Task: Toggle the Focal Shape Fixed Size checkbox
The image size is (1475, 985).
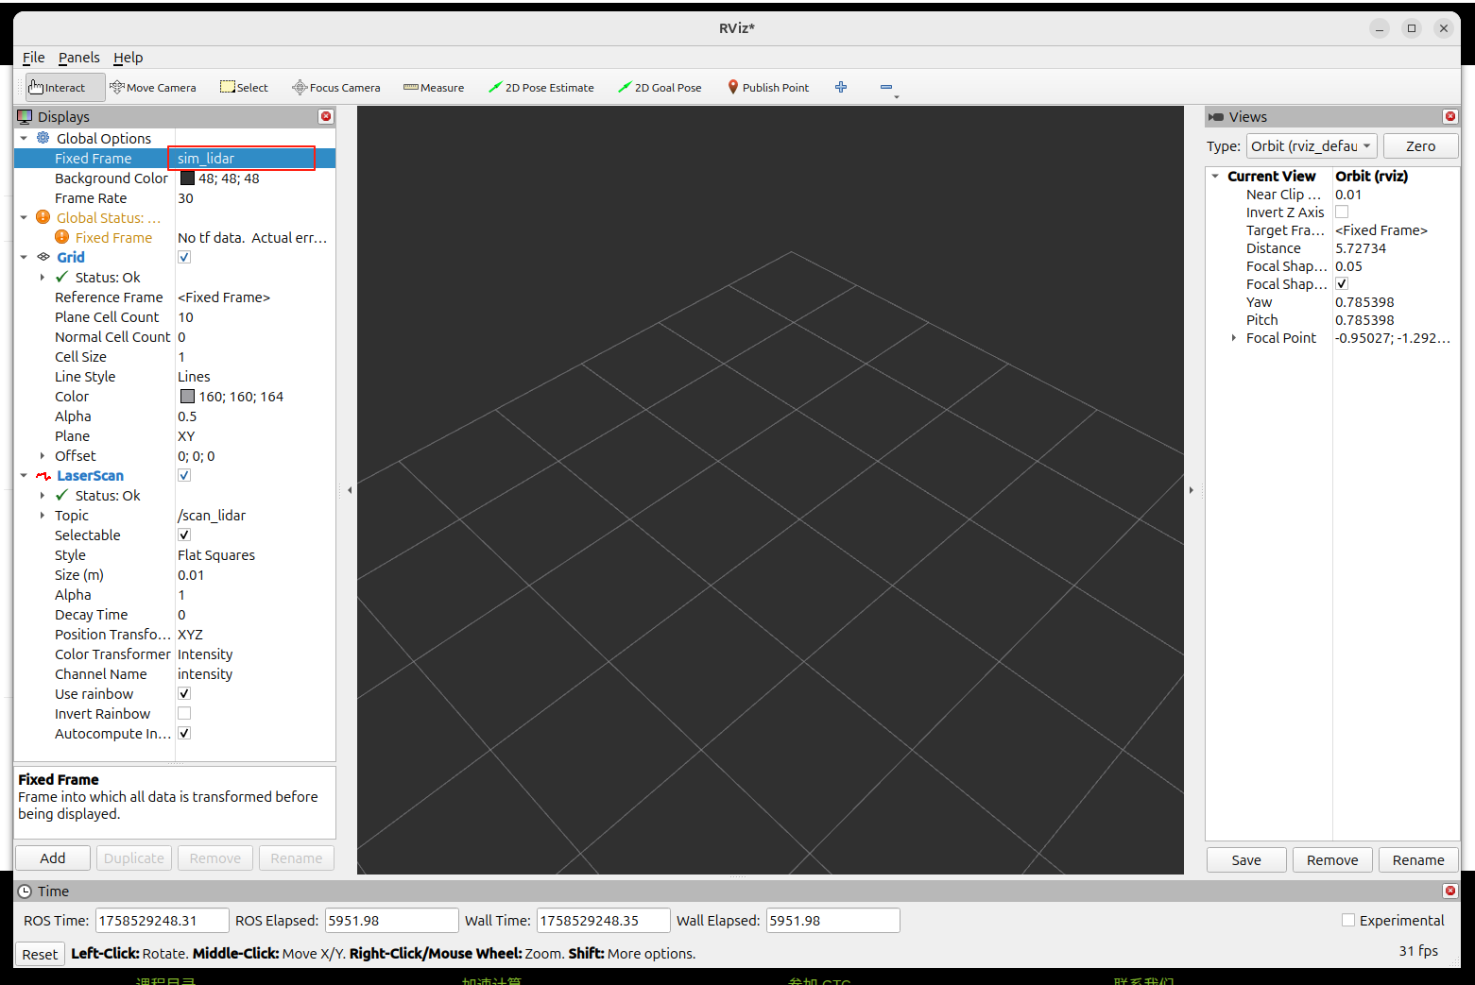Action: click(1342, 283)
